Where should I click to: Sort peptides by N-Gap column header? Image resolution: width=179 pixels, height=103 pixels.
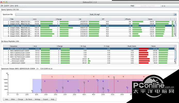point(92,46)
